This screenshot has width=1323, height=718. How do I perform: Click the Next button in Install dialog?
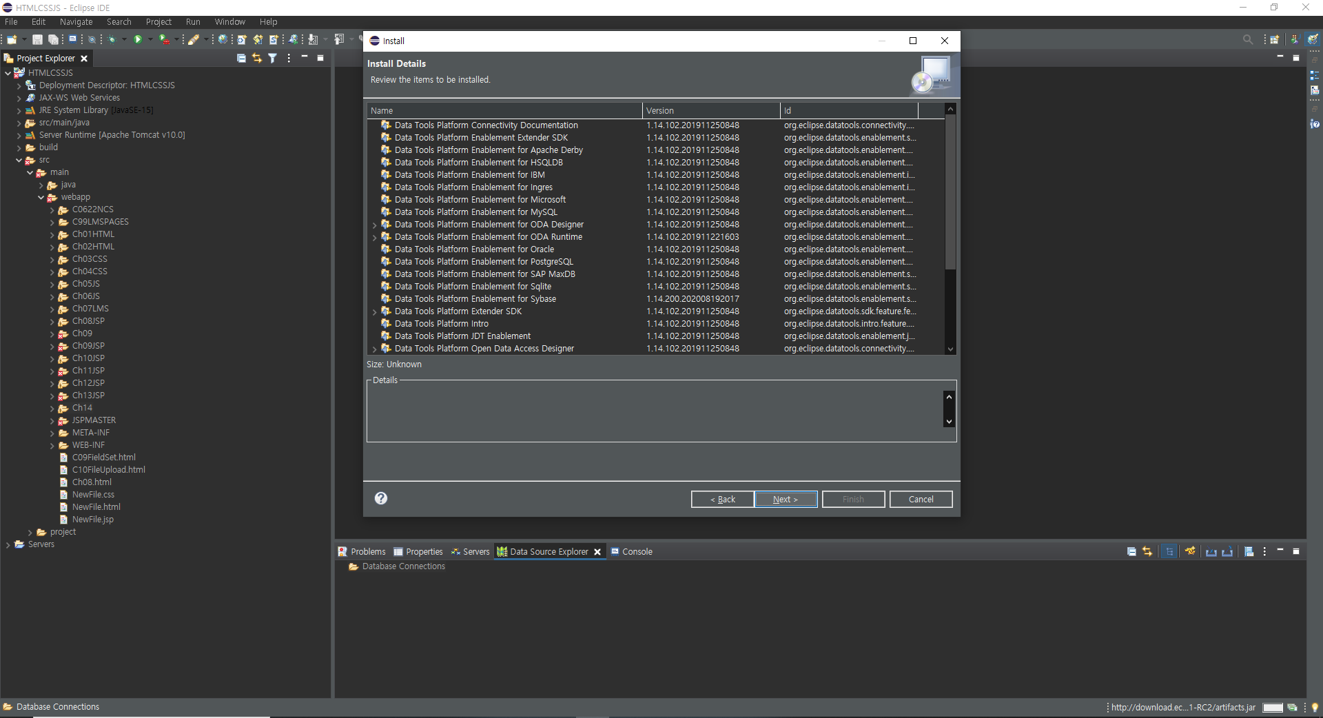point(786,500)
